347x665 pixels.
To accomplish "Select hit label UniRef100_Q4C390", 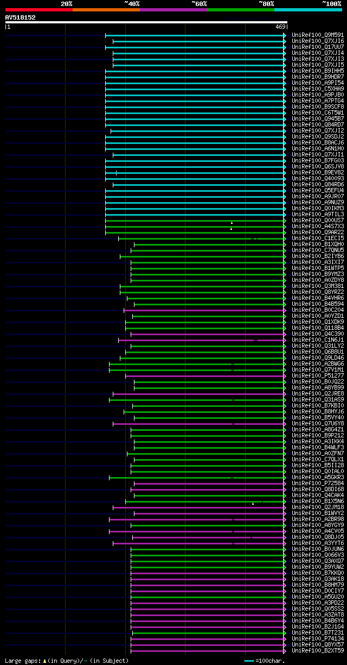I will point(318,334).
